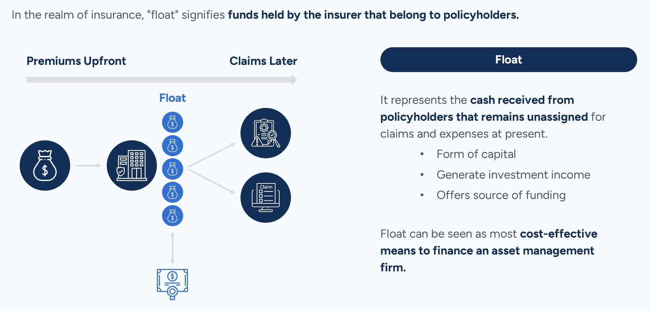Image resolution: width=651 pixels, height=311 pixels.
Task: Click the Form of capital bullet
Action: pyautogui.click(x=476, y=154)
